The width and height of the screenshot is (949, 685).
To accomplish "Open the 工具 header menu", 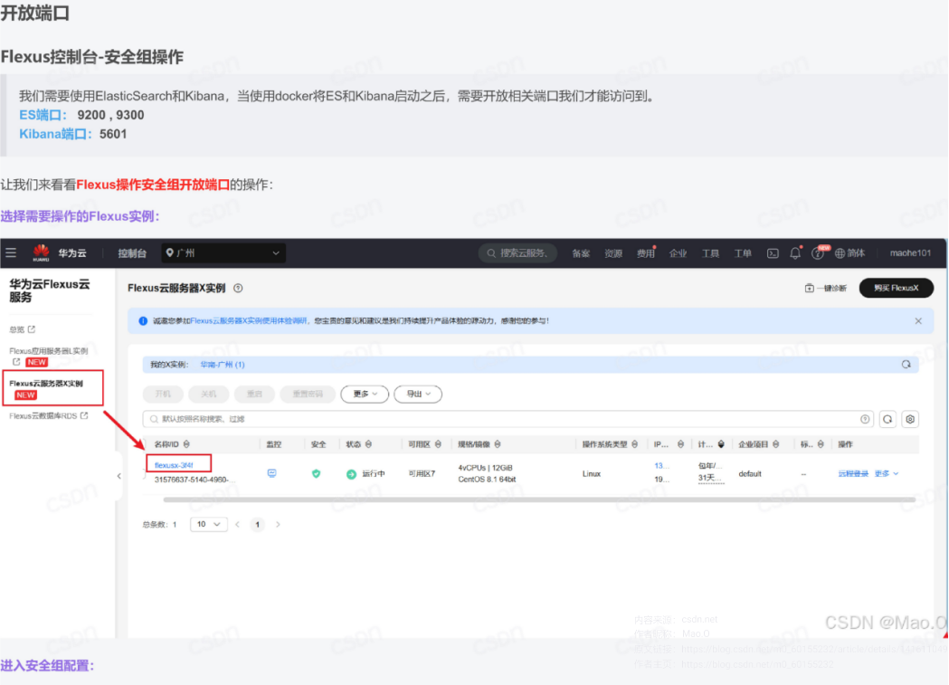I will 710,253.
